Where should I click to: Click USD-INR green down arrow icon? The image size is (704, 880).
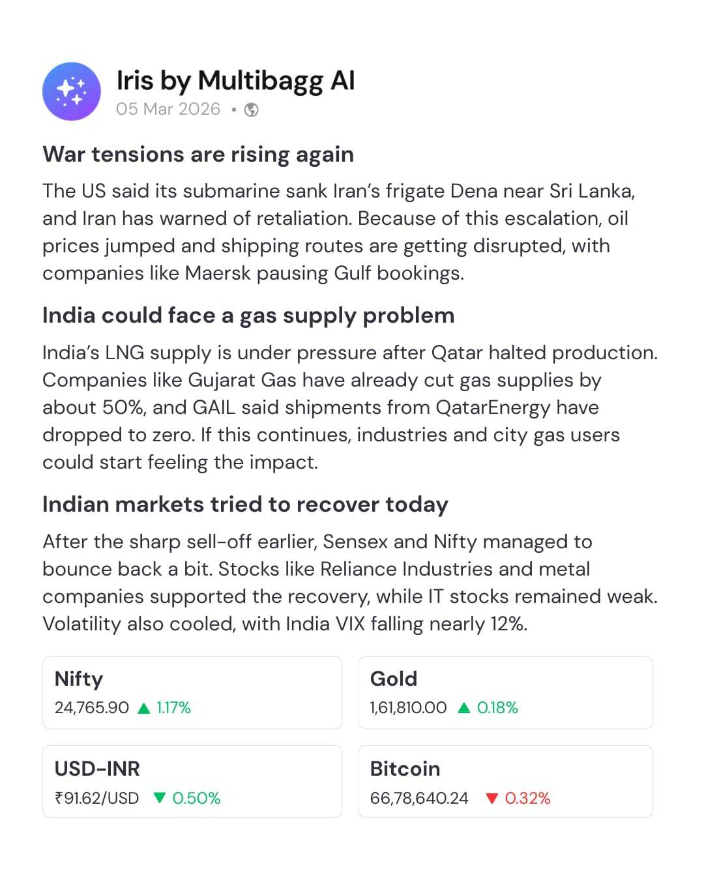pyautogui.click(x=160, y=798)
